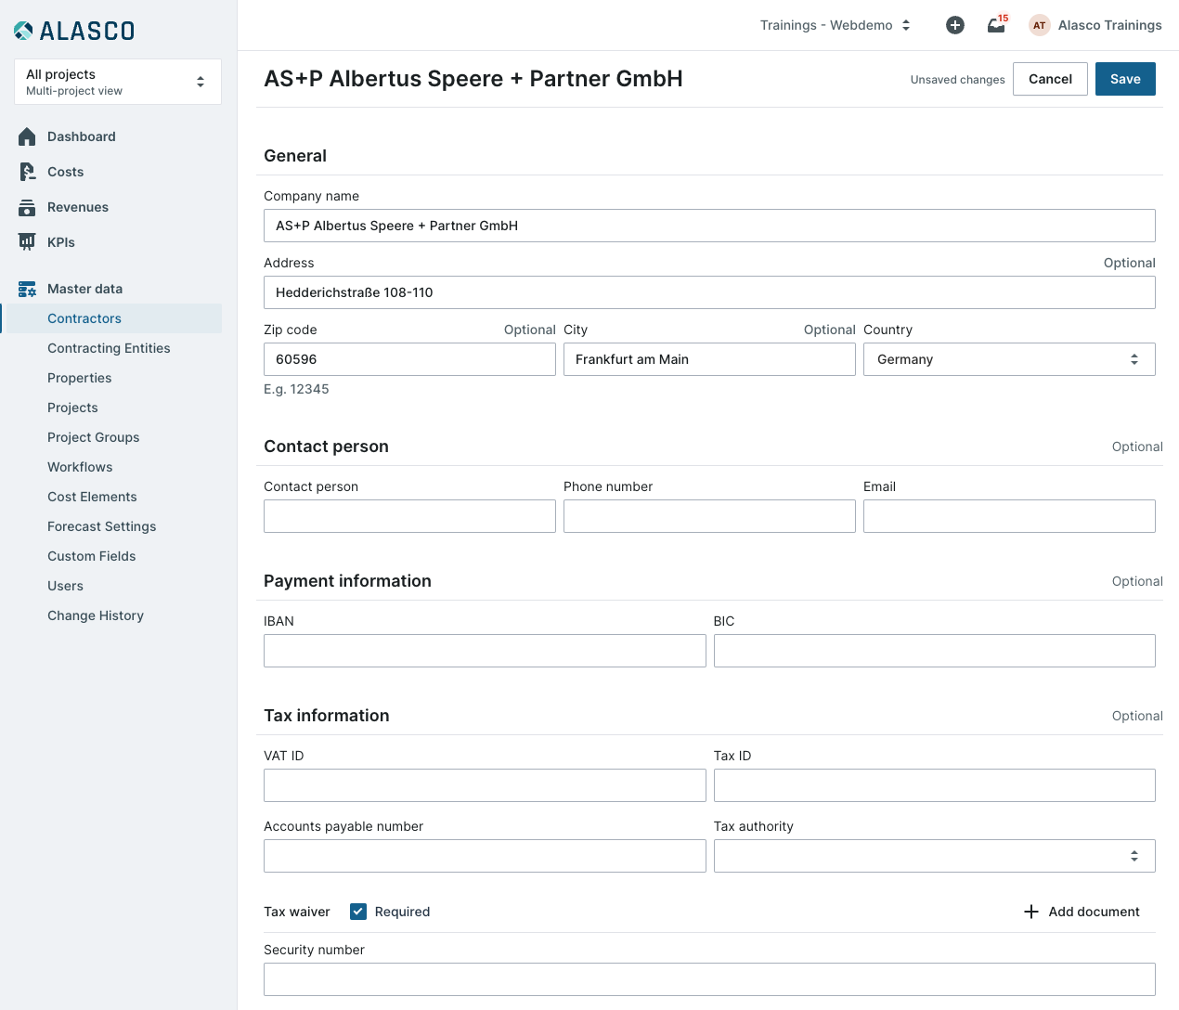Open the Tax authority dropdown
This screenshot has height=1010, width=1179.
[x=935, y=856]
